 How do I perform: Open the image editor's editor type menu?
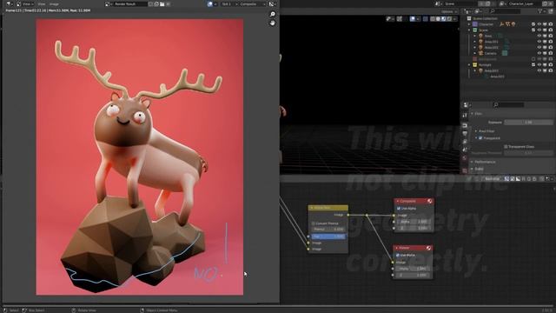coord(10,3)
